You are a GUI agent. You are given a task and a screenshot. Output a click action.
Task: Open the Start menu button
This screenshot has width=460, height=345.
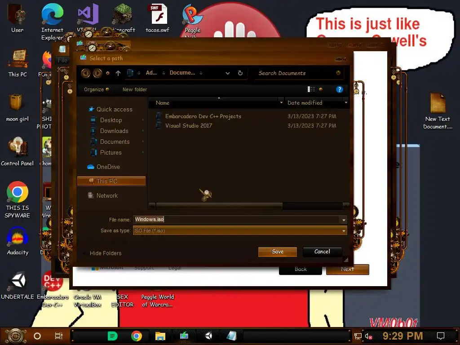(x=15, y=336)
